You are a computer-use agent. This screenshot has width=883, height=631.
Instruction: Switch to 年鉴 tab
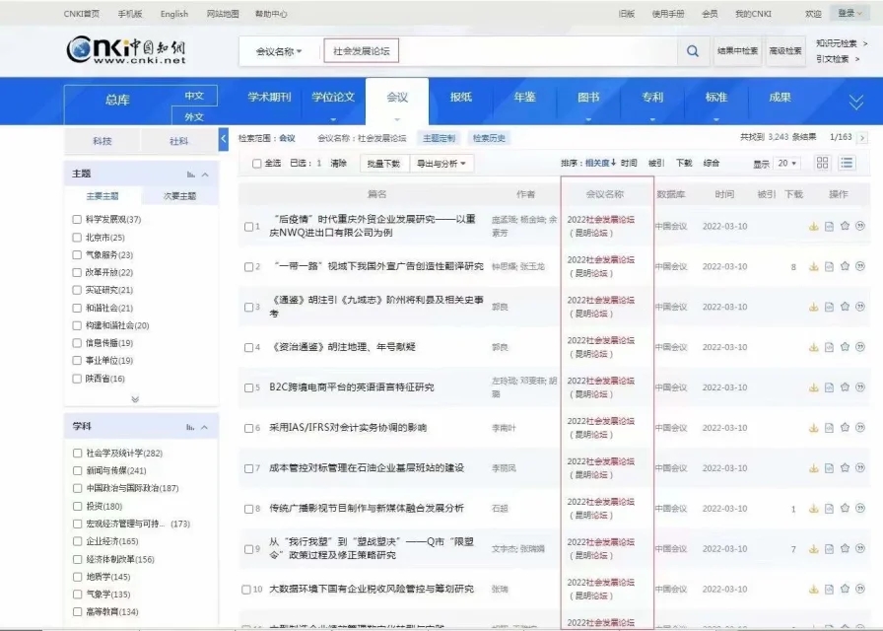pyautogui.click(x=524, y=97)
